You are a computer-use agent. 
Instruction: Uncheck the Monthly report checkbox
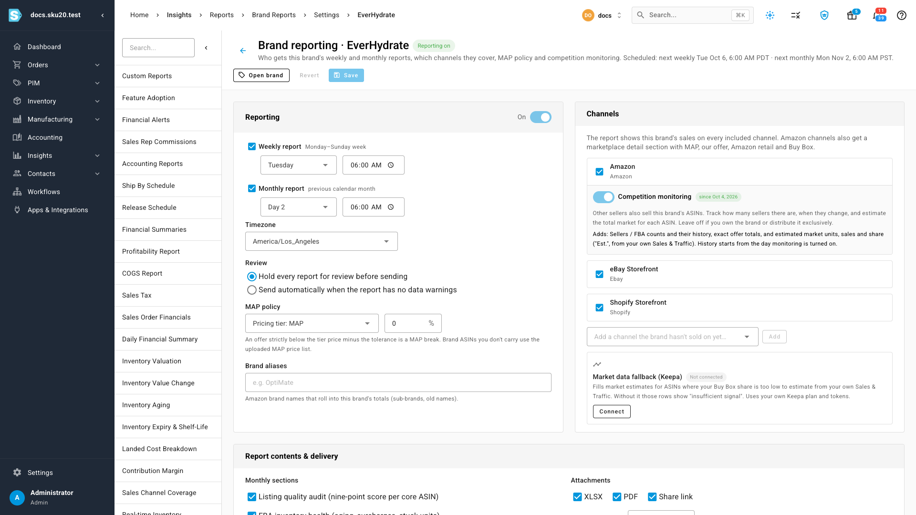pos(252,188)
